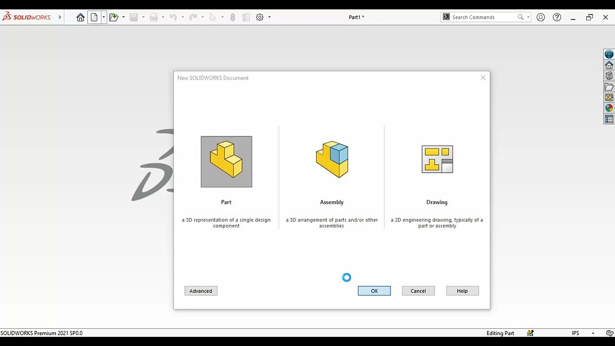Open the New document dropdown arrow
The width and height of the screenshot is (615, 346).
[103, 17]
